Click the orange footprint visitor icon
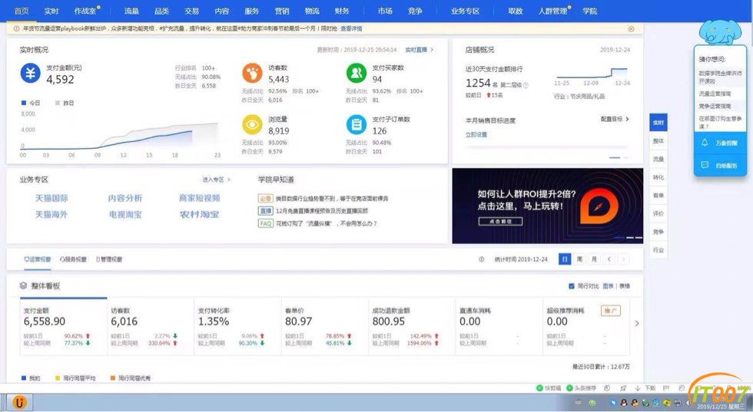This screenshot has height=412, width=753. coord(252,74)
